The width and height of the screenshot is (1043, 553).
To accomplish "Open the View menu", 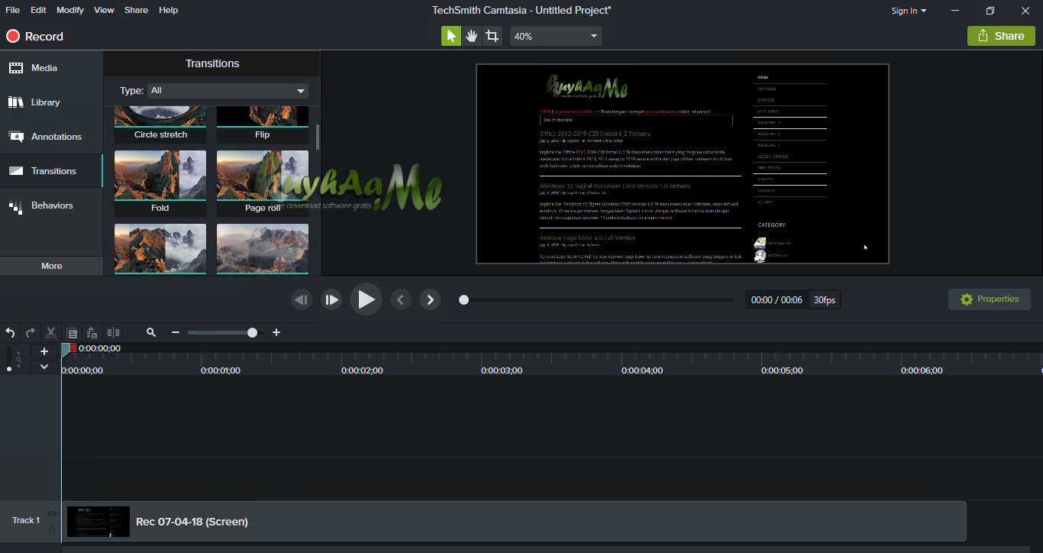I will 104,10.
